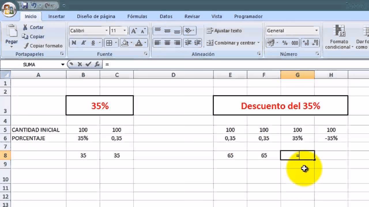The width and height of the screenshot is (369, 207).
Task: Toggle italic with the K button
Action: click(x=84, y=43)
